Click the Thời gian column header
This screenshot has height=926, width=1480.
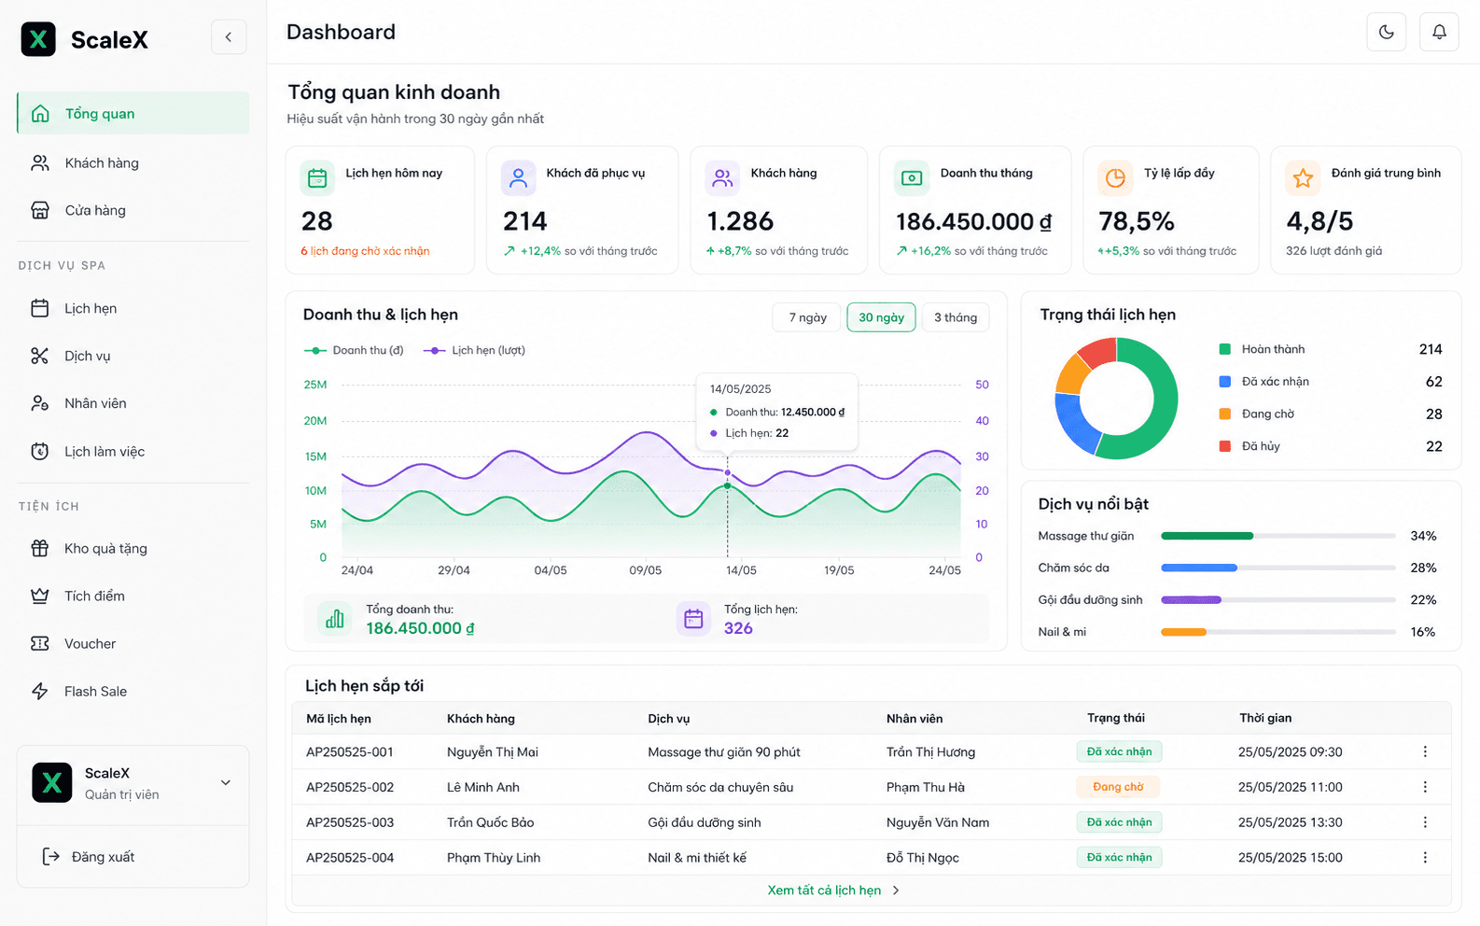[1265, 718]
